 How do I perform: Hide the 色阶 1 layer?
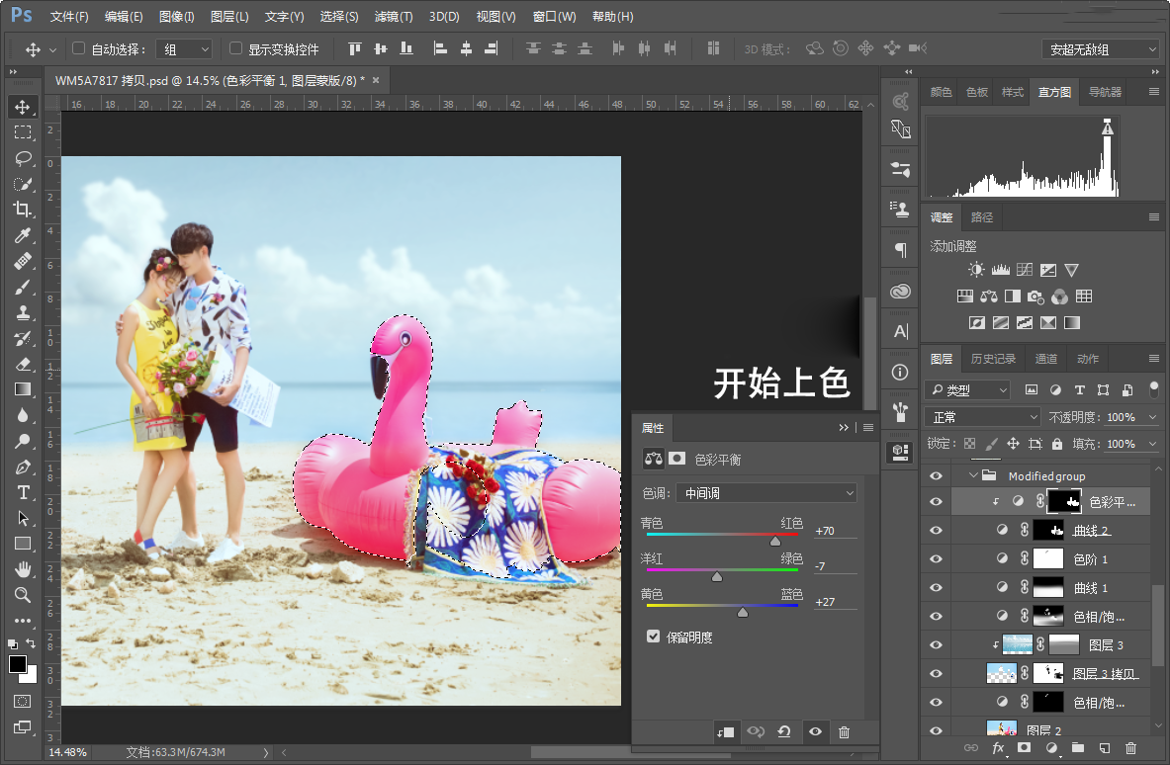click(x=936, y=559)
